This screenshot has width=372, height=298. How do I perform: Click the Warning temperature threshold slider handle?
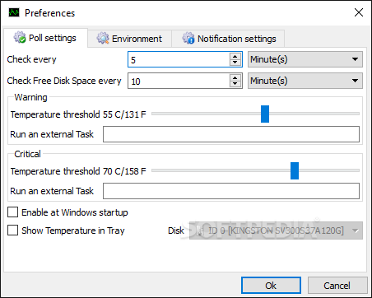click(x=265, y=114)
